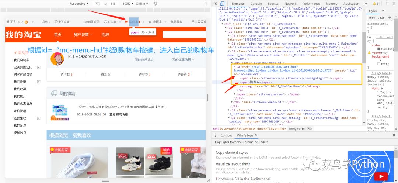Toggle the 已买到的宝贝 submenu box
Viewport: 398px width, 183px height.
[x=39, y=68]
